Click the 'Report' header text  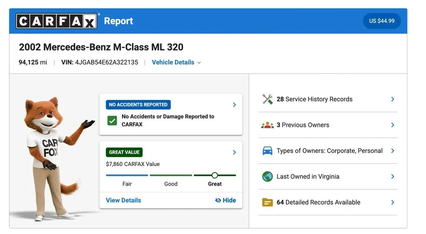point(118,21)
